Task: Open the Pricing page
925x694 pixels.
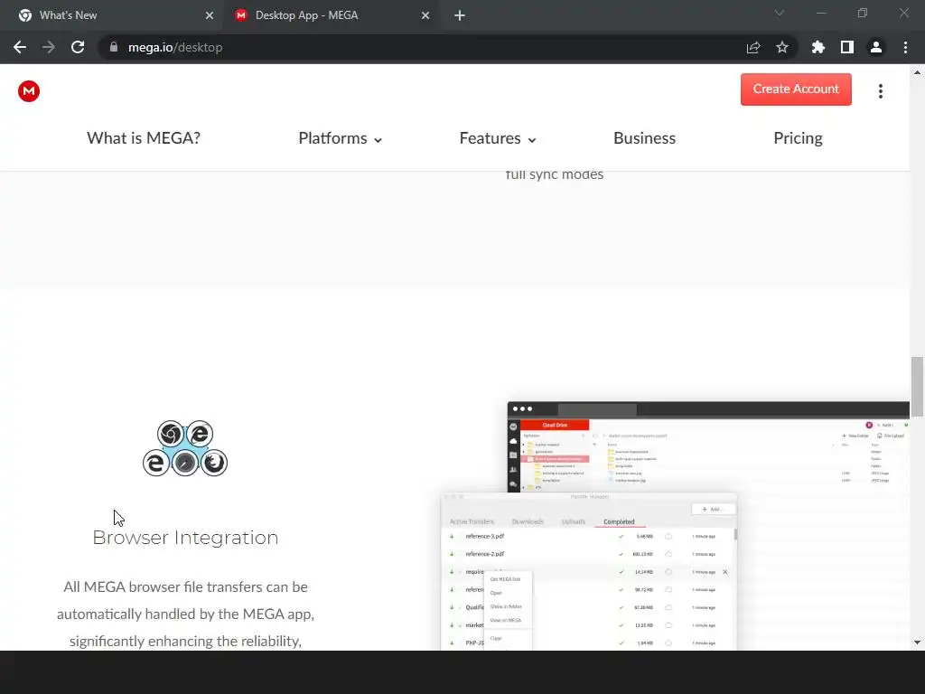Action: coord(798,138)
